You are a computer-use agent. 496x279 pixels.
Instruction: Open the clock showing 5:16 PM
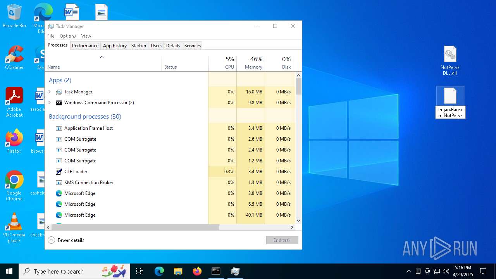click(x=463, y=271)
